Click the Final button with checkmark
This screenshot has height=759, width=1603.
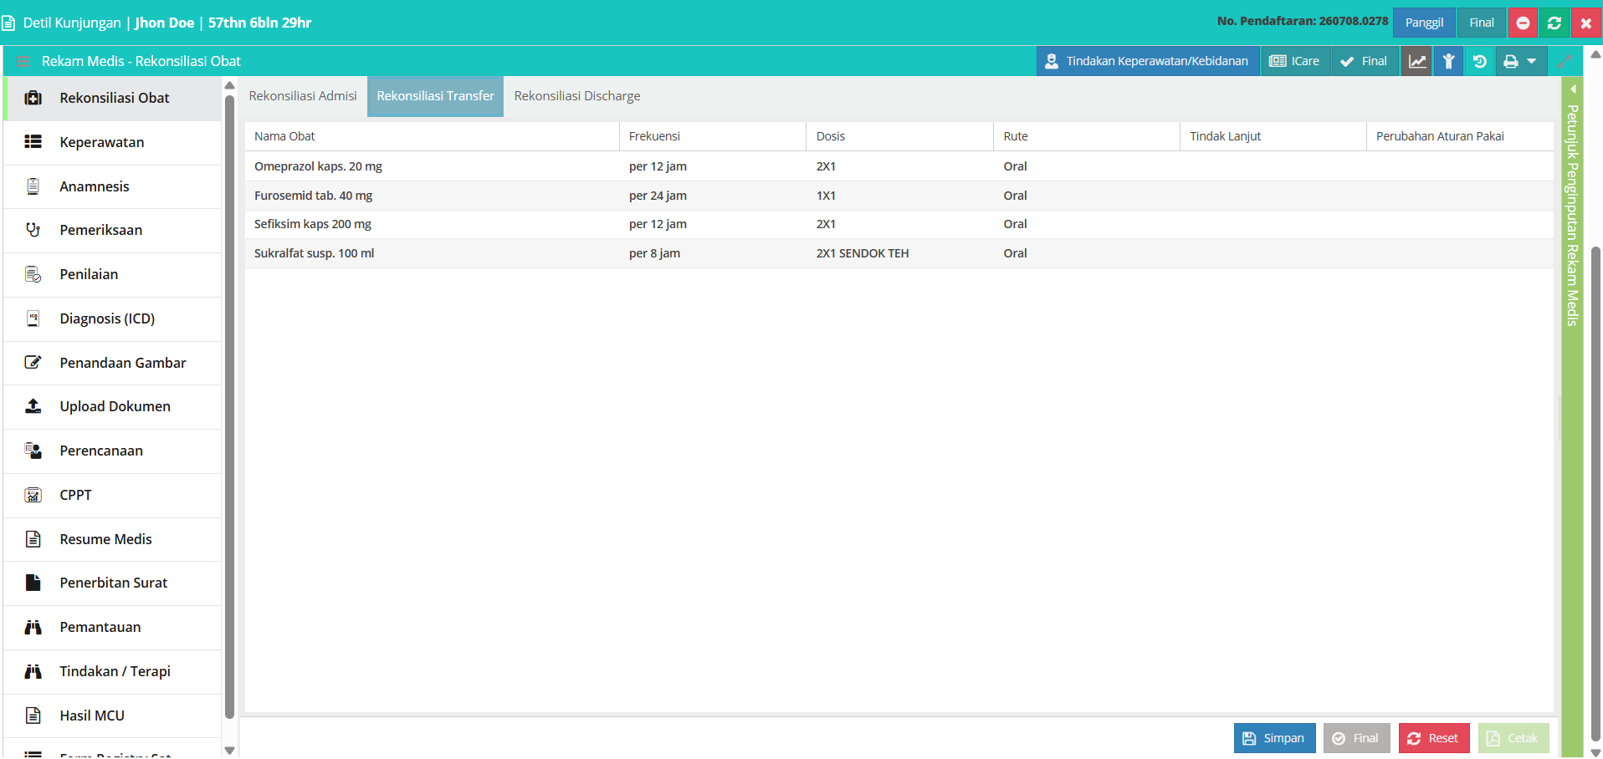click(1365, 61)
